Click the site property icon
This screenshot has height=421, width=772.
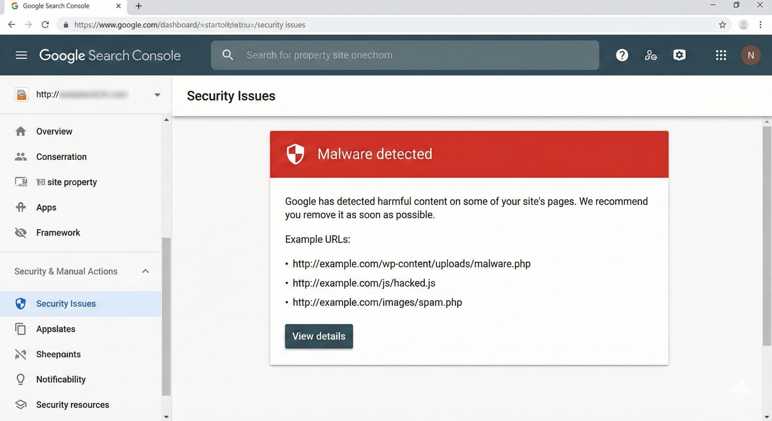click(21, 182)
